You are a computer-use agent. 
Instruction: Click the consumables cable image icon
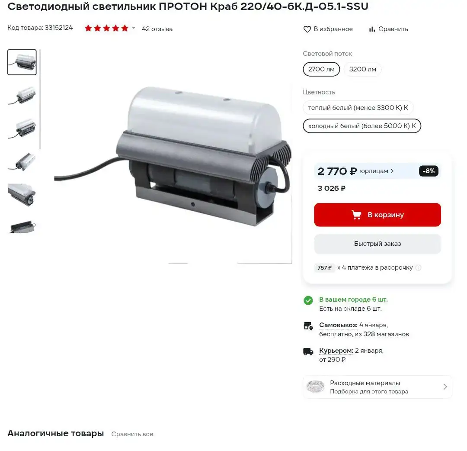(x=316, y=387)
